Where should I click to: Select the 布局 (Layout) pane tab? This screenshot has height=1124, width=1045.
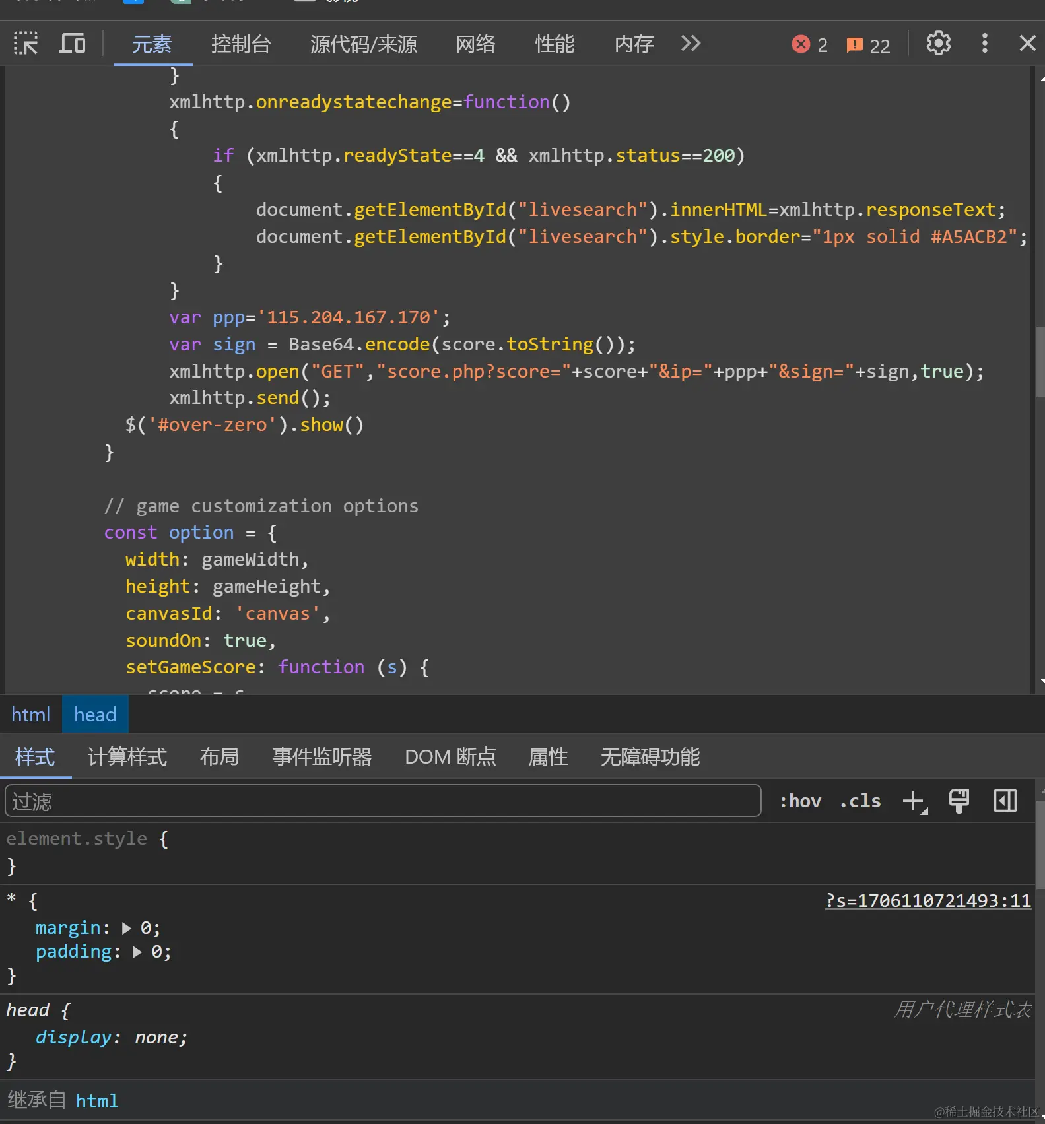coord(219,757)
